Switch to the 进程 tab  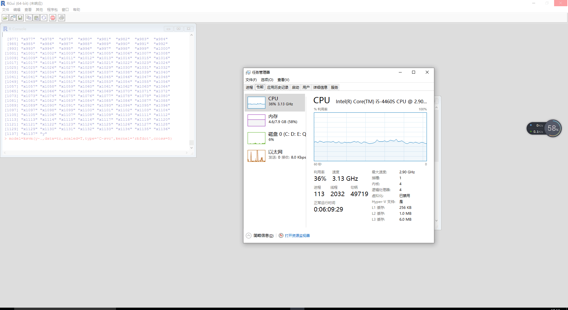pos(249,88)
